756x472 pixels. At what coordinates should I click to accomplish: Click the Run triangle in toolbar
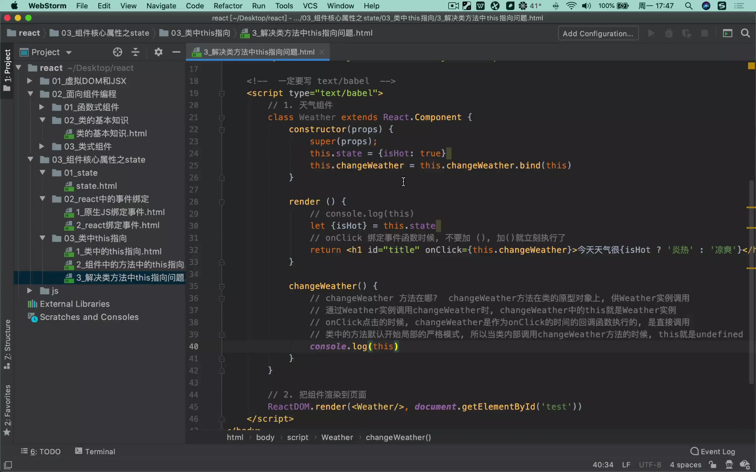coord(651,33)
